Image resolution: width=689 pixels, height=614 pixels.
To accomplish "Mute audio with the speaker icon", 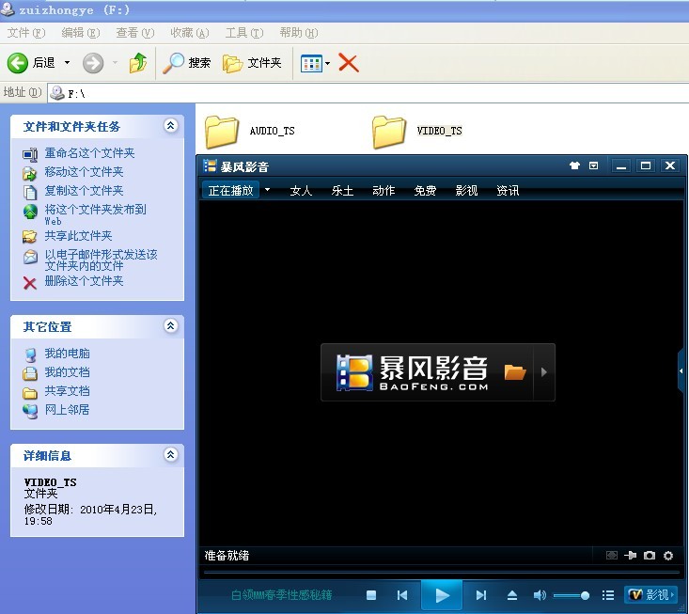I will pos(540,595).
